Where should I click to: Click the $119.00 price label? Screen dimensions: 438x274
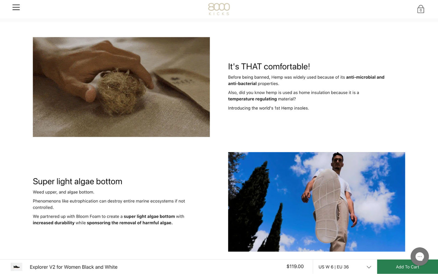coord(295,267)
